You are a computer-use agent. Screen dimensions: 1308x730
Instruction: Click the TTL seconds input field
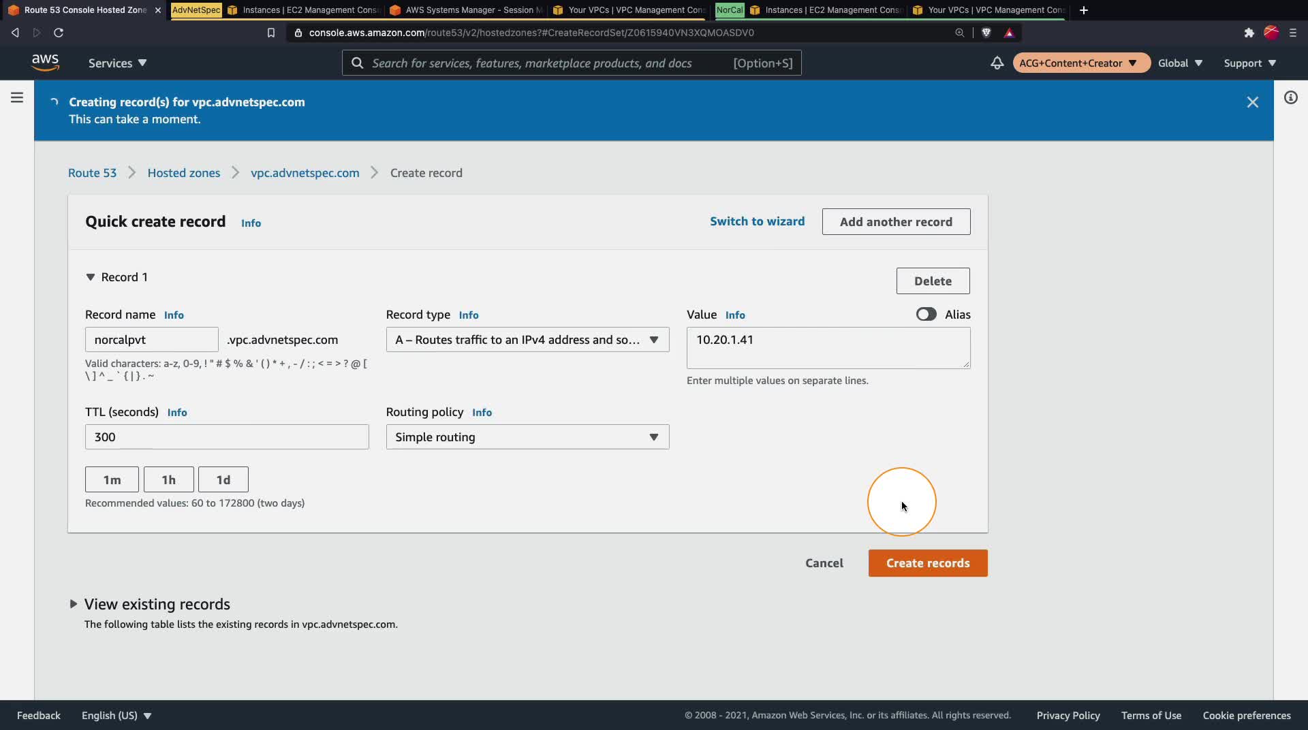[x=227, y=437]
